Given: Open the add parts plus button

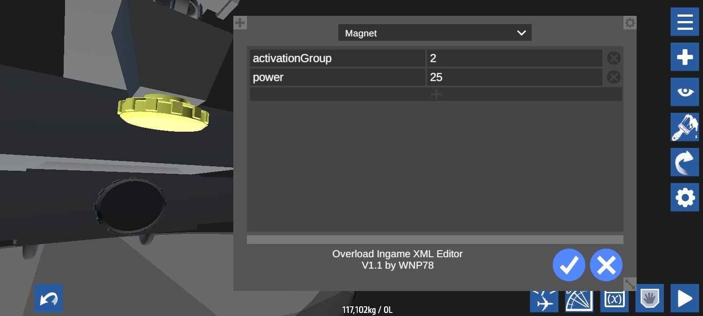Looking at the screenshot, I should (685, 57).
